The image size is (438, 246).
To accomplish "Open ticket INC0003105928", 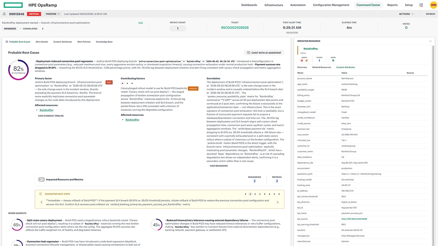I will [x=235, y=28].
